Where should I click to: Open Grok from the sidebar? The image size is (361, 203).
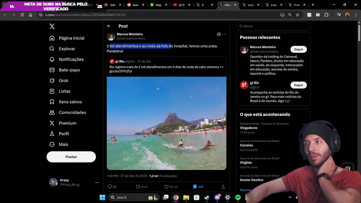pyautogui.click(x=59, y=81)
